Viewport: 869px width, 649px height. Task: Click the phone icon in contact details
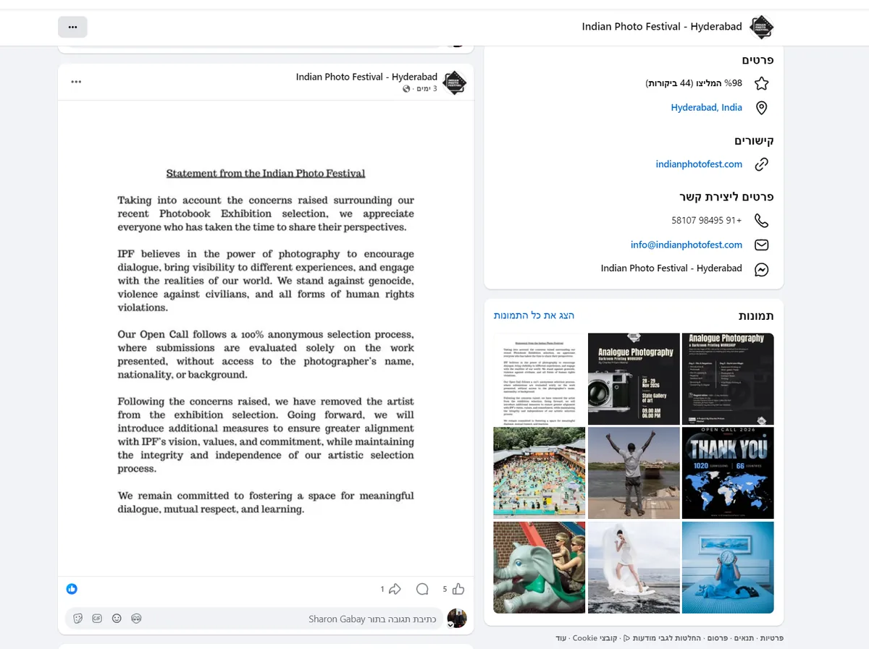(761, 220)
